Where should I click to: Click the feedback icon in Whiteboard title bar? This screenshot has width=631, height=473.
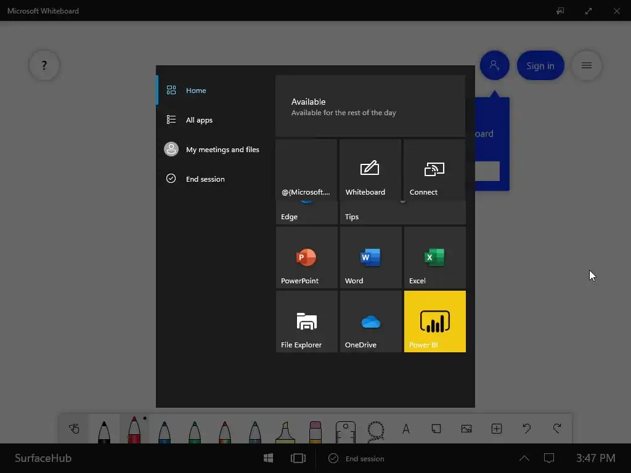[560, 11]
